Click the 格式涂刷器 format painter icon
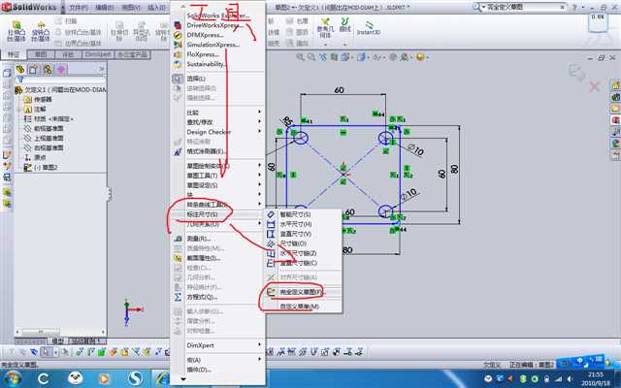 [178, 151]
